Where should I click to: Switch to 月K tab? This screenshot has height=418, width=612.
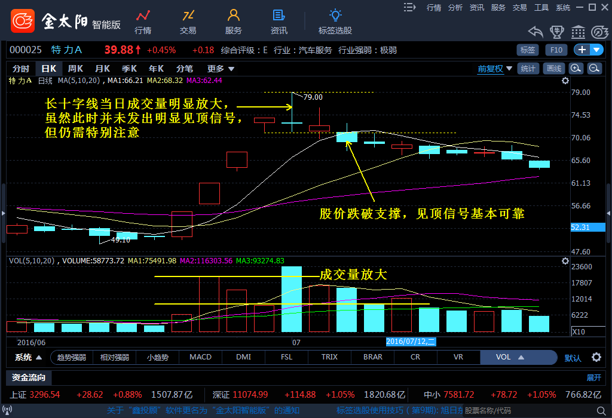click(102, 69)
